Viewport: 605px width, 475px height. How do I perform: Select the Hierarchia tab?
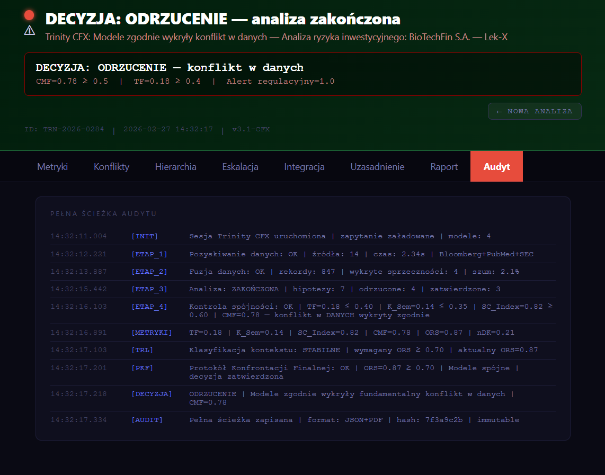[x=175, y=167]
